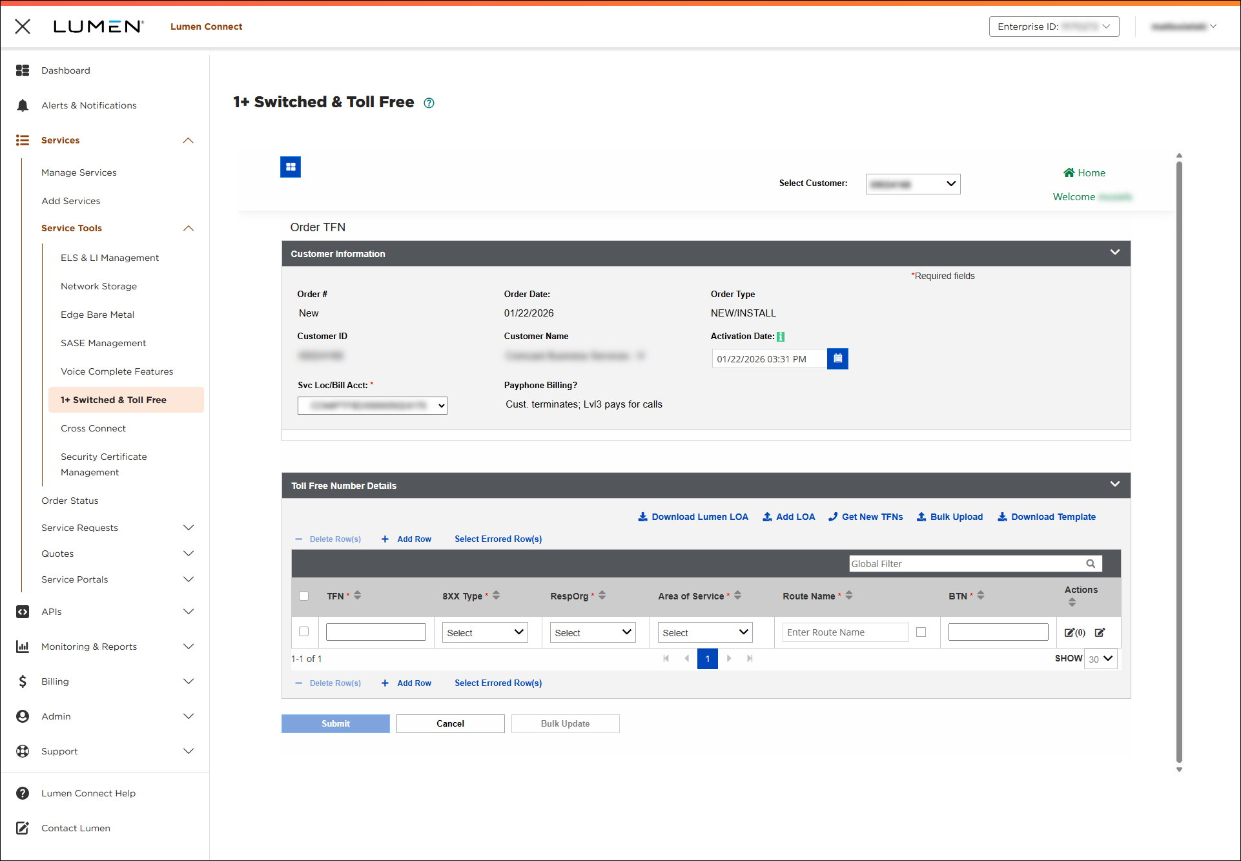Open the 8XX Type Select dropdown
This screenshot has width=1241, height=861.
pos(485,632)
